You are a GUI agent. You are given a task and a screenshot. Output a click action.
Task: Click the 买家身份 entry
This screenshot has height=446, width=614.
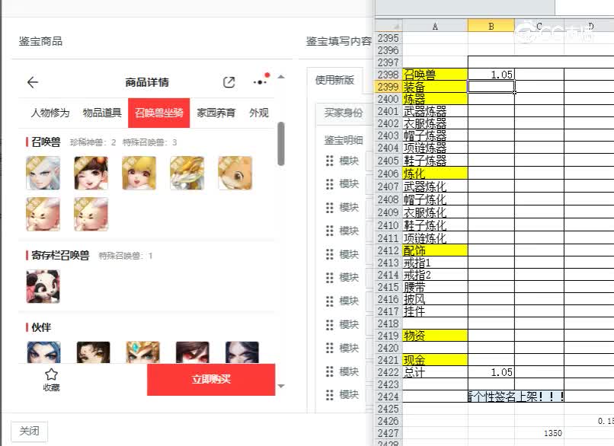tap(345, 114)
